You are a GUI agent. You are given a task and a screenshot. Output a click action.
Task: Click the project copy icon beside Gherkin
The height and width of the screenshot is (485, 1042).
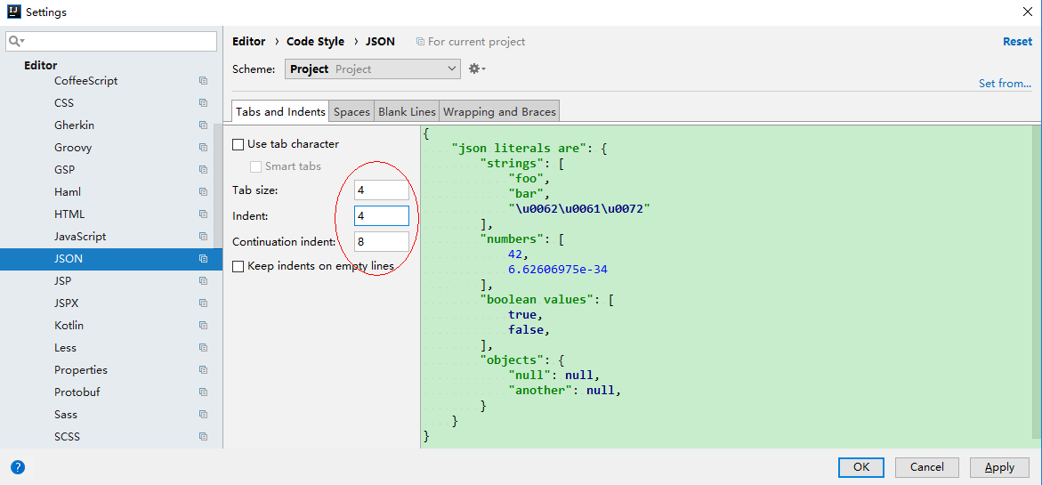click(204, 125)
